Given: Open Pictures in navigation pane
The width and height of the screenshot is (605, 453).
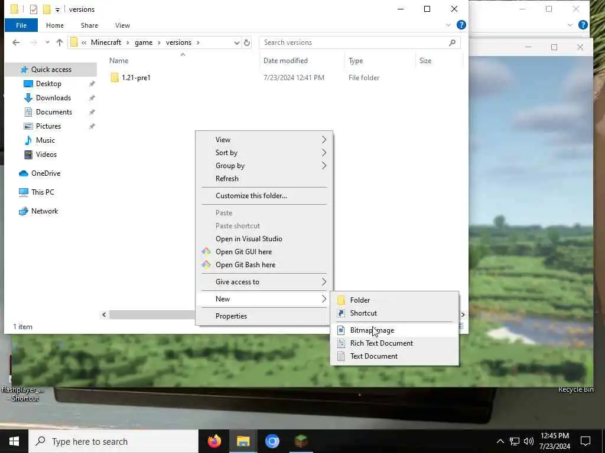Looking at the screenshot, I should coord(48,126).
